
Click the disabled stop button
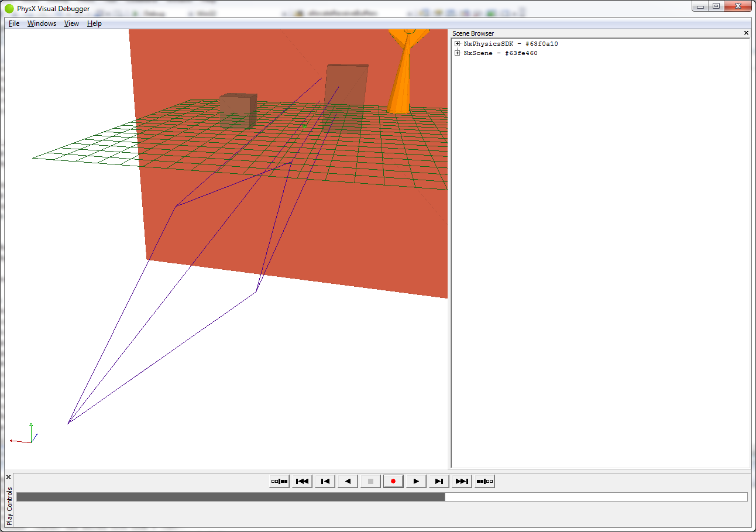[370, 481]
